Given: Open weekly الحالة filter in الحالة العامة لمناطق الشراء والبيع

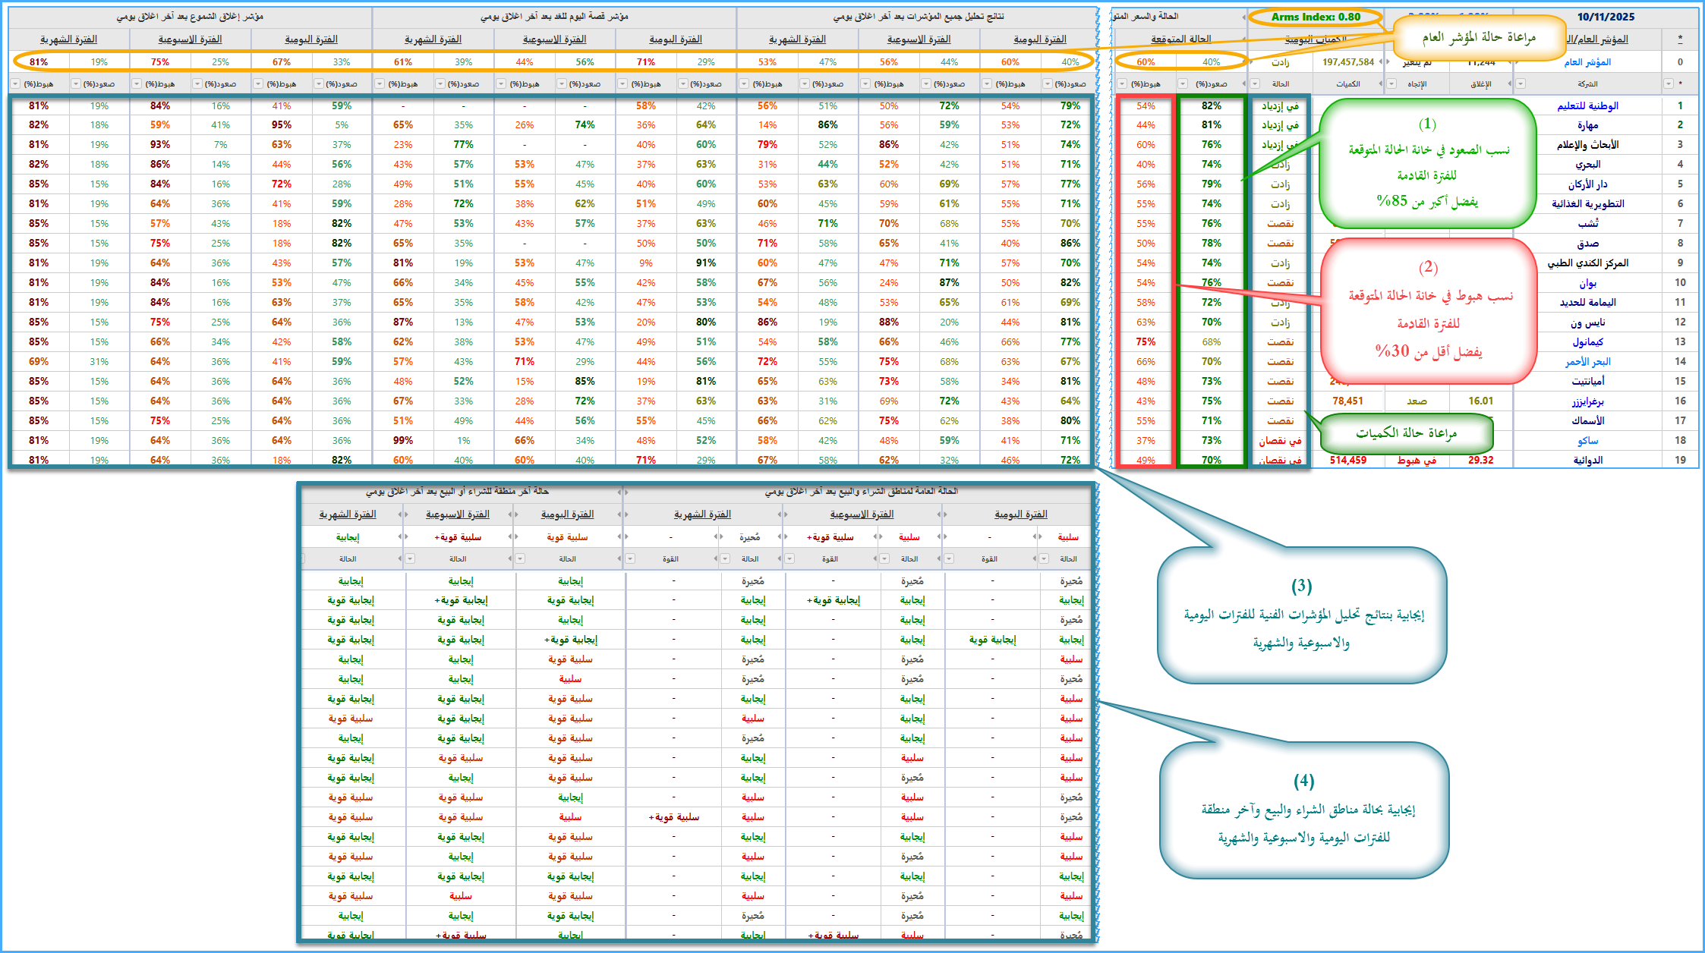Looking at the screenshot, I should [885, 559].
